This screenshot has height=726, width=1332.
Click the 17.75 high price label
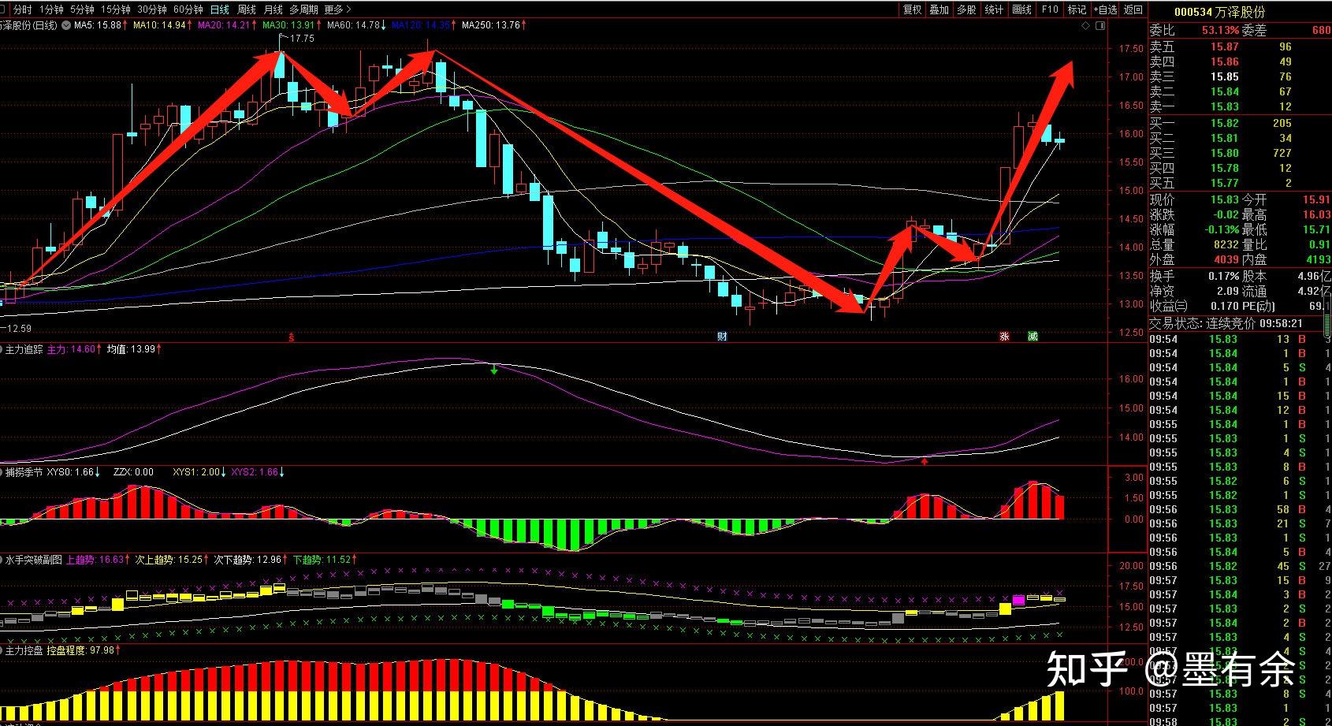301,38
